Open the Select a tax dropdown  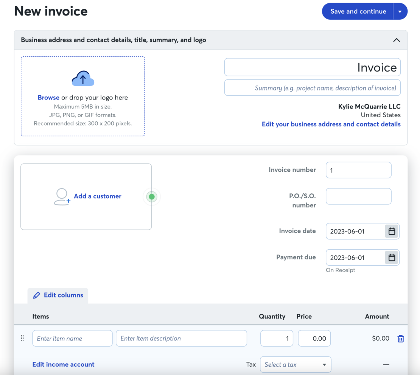[x=296, y=364]
